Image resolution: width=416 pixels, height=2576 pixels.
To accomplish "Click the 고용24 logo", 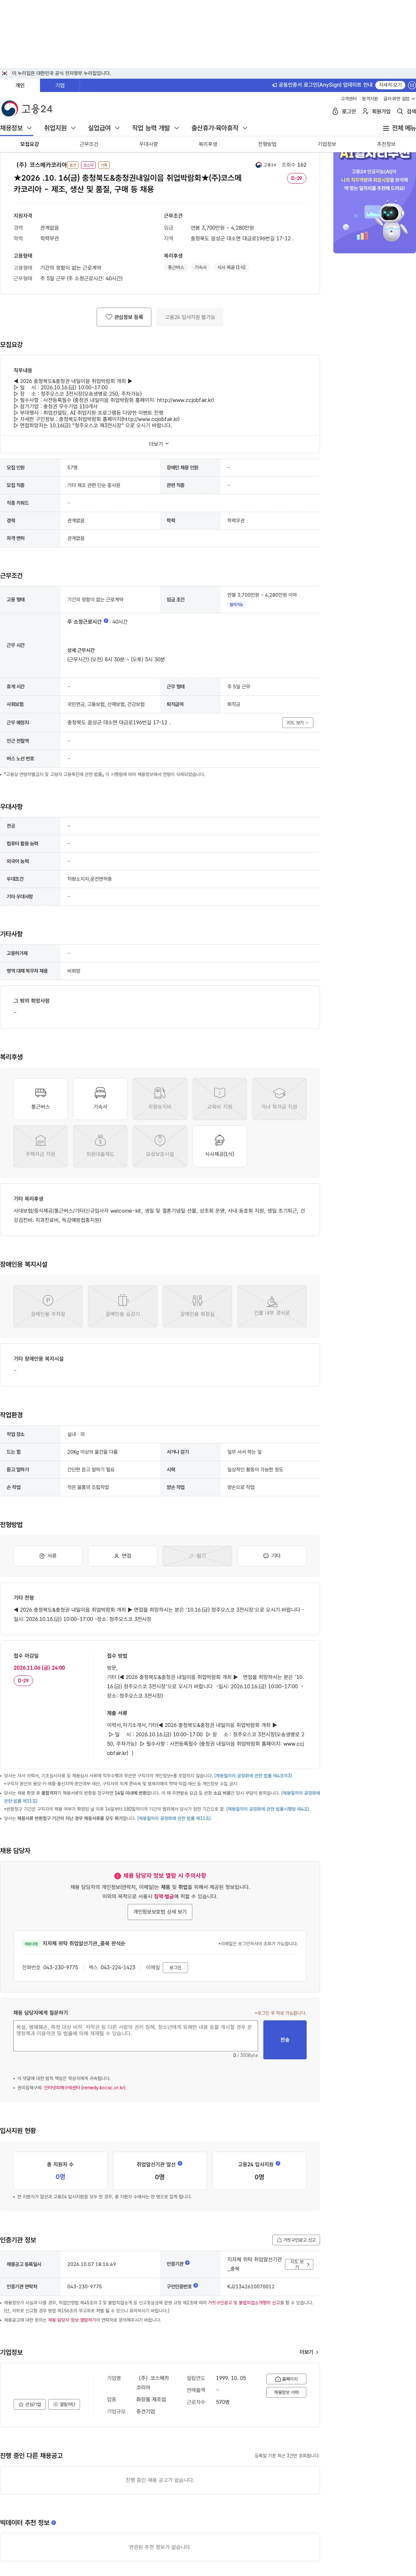I will point(27,109).
